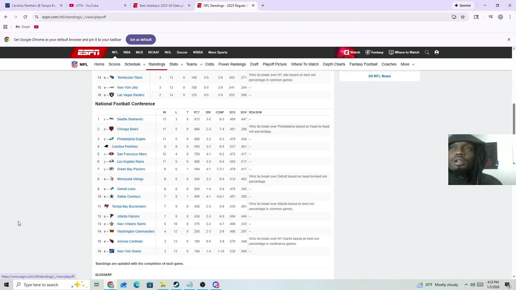516x290 pixels.
Task: Open media controls icon in toolbar
Action: point(491,17)
